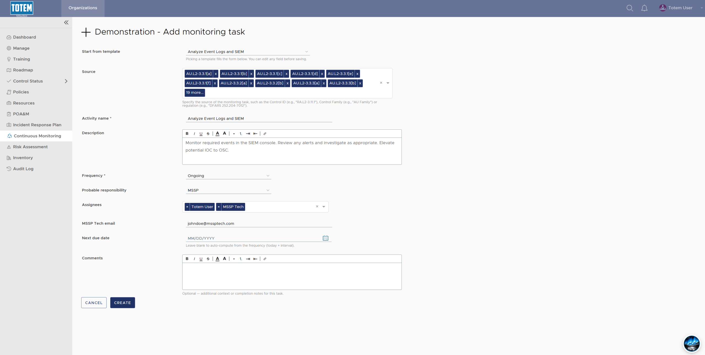Open the search magnifier in header
The height and width of the screenshot is (355, 705).
click(630, 8)
